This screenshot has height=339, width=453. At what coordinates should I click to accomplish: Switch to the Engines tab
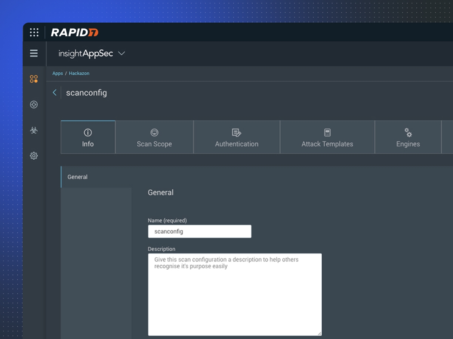tap(408, 137)
